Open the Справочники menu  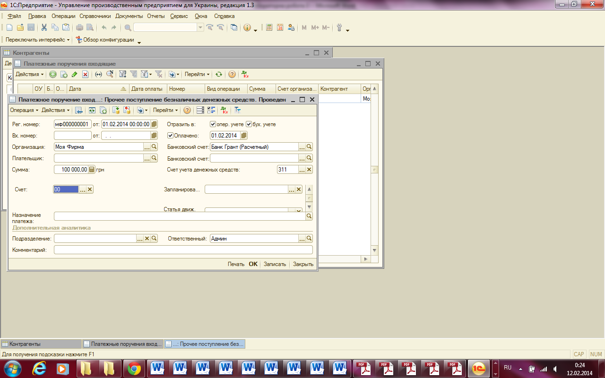coord(95,16)
